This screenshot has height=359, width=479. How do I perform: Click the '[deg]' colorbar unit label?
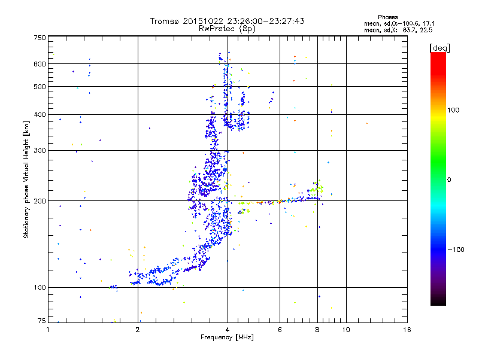coord(439,48)
